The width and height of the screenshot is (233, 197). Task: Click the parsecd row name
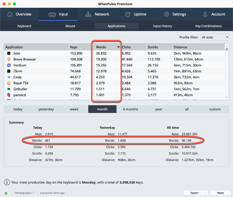pos(20,95)
